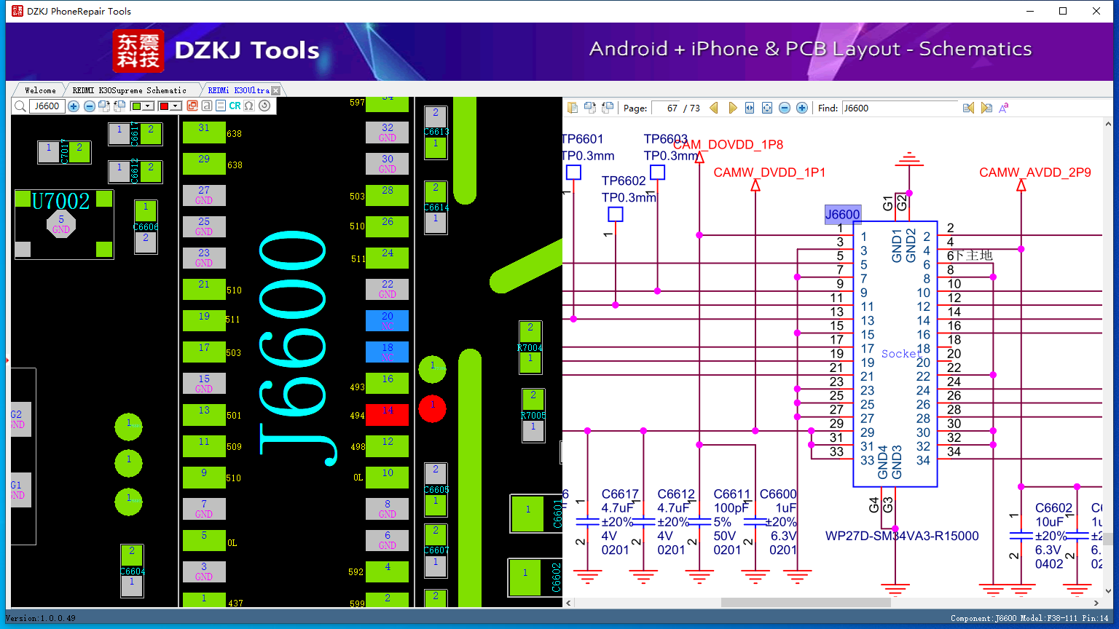The image size is (1119, 629).
Task: Click the green color swatch
Action: tap(136, 106)
